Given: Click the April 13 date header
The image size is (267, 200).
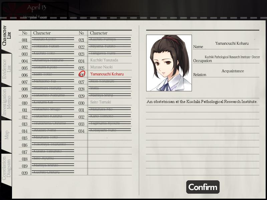Looking at the screenshot, I should pos(36,8).
